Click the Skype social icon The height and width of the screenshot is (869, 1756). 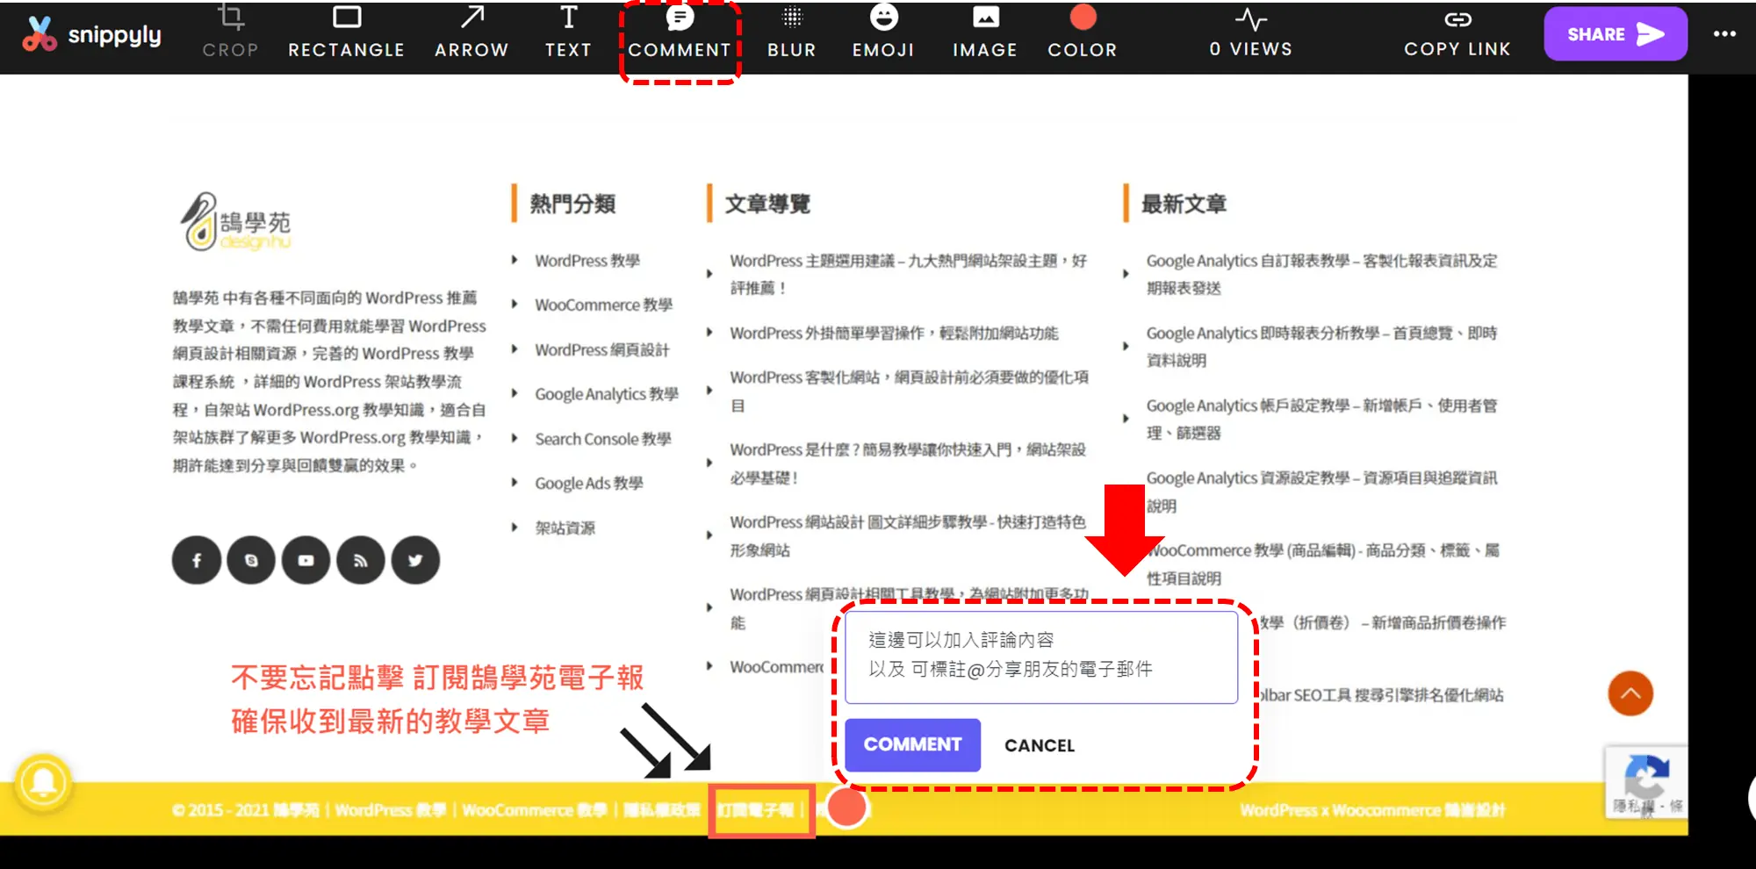click(x=251, y=560)
